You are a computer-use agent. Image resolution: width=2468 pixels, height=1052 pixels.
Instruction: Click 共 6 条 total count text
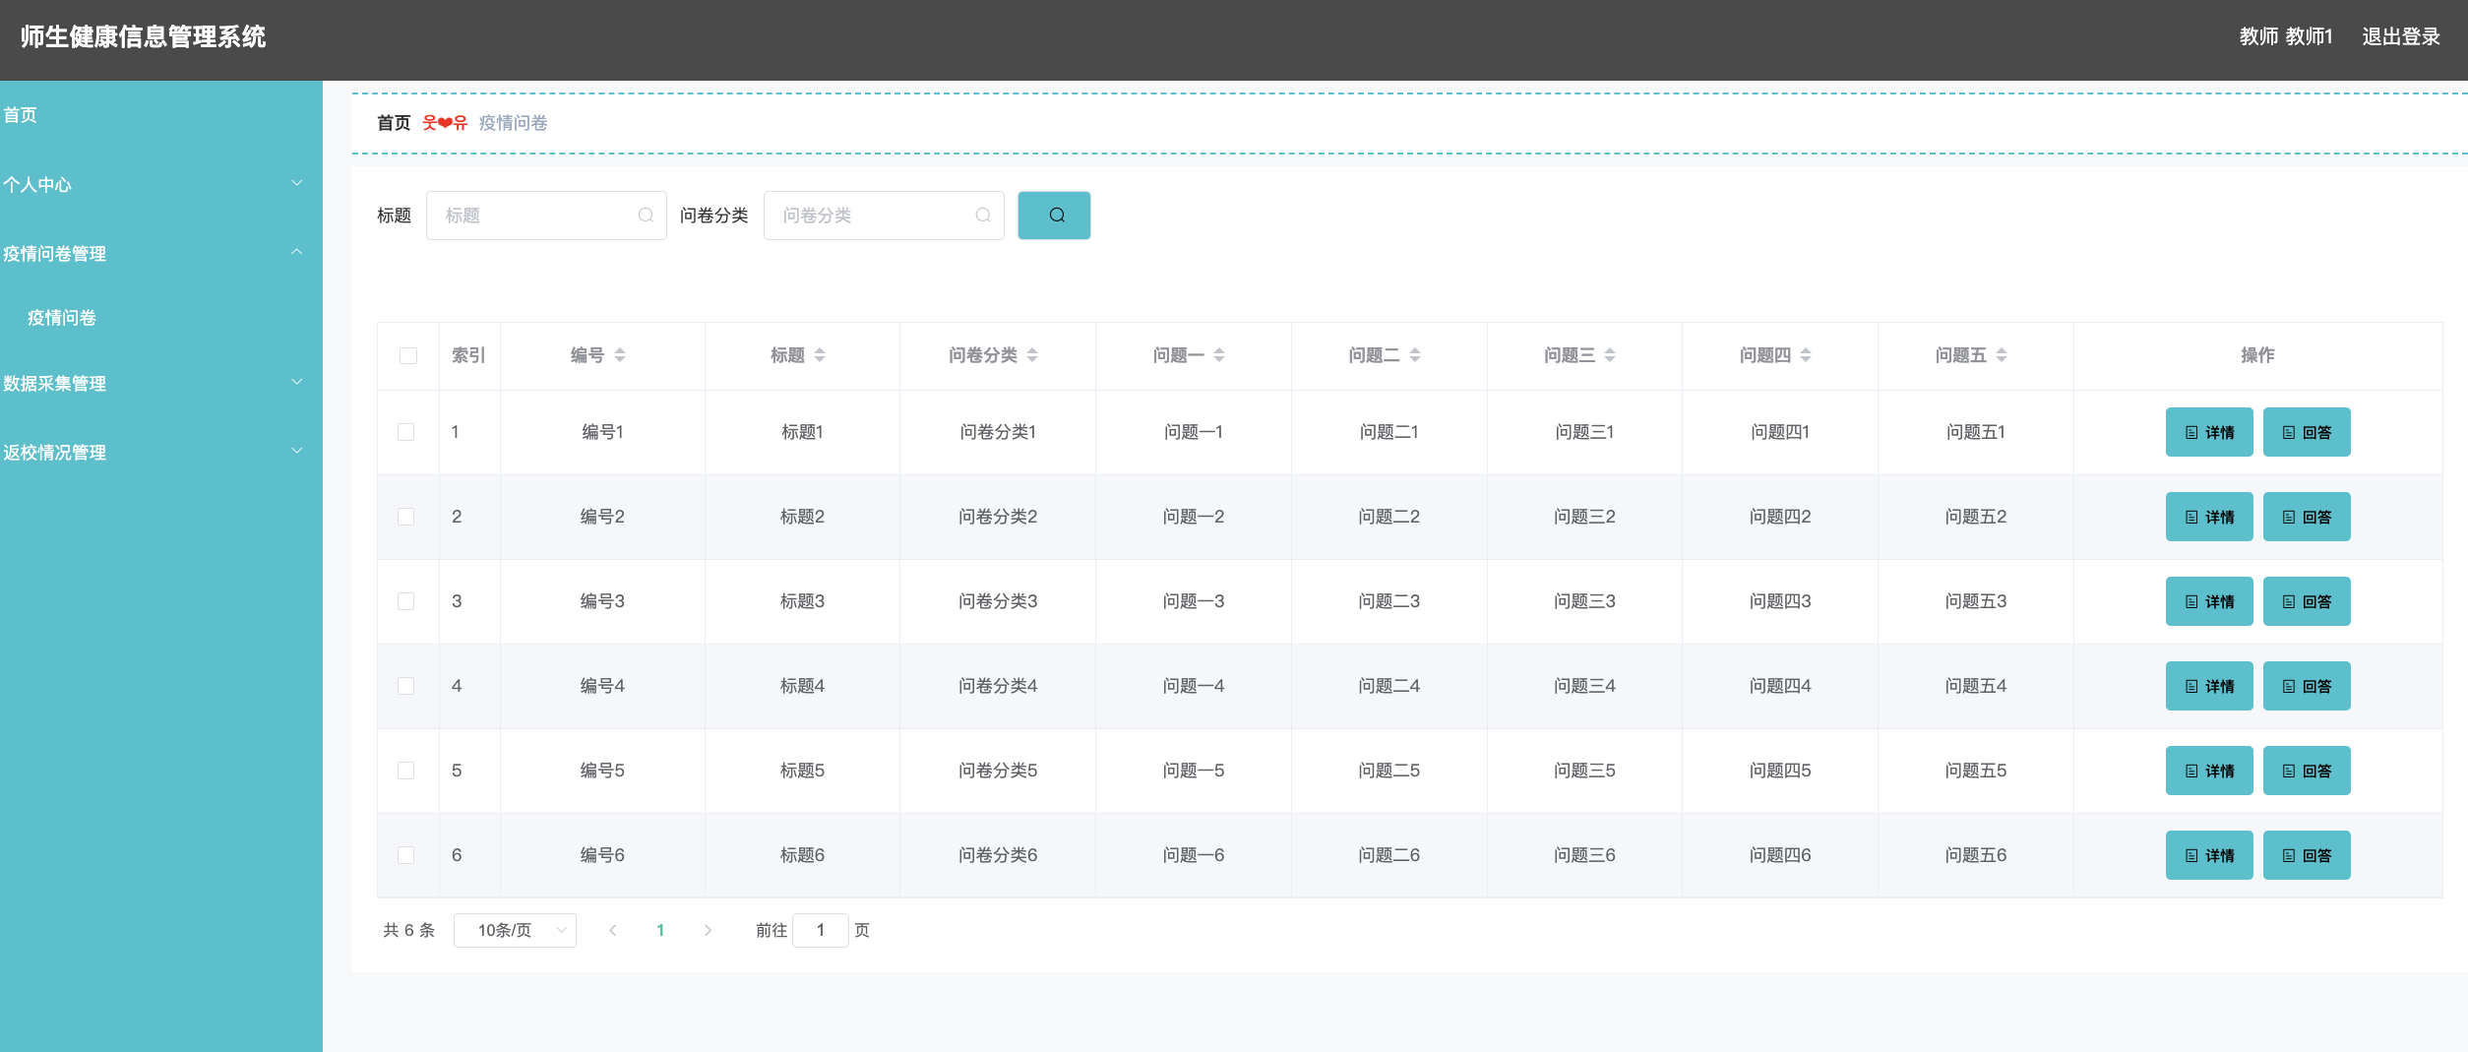pos(408,930)
